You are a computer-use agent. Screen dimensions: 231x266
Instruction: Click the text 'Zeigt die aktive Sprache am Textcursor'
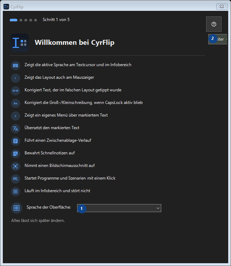pos(78,65)
